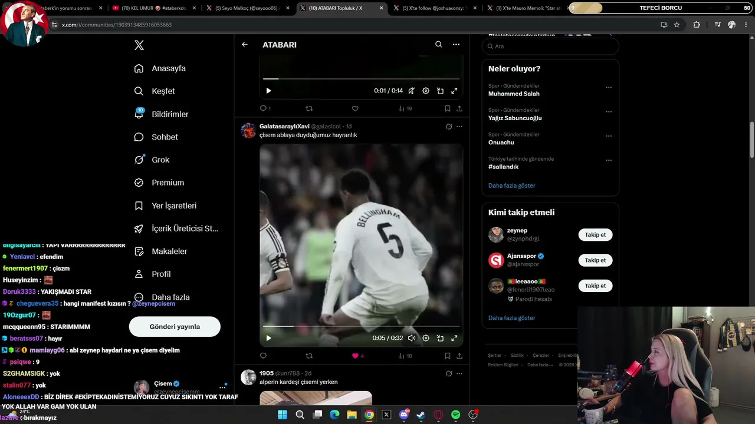Open options for #sallandık trend
Image resolution: width=755 pixels, height=424 pixels.
pos(609,160)
